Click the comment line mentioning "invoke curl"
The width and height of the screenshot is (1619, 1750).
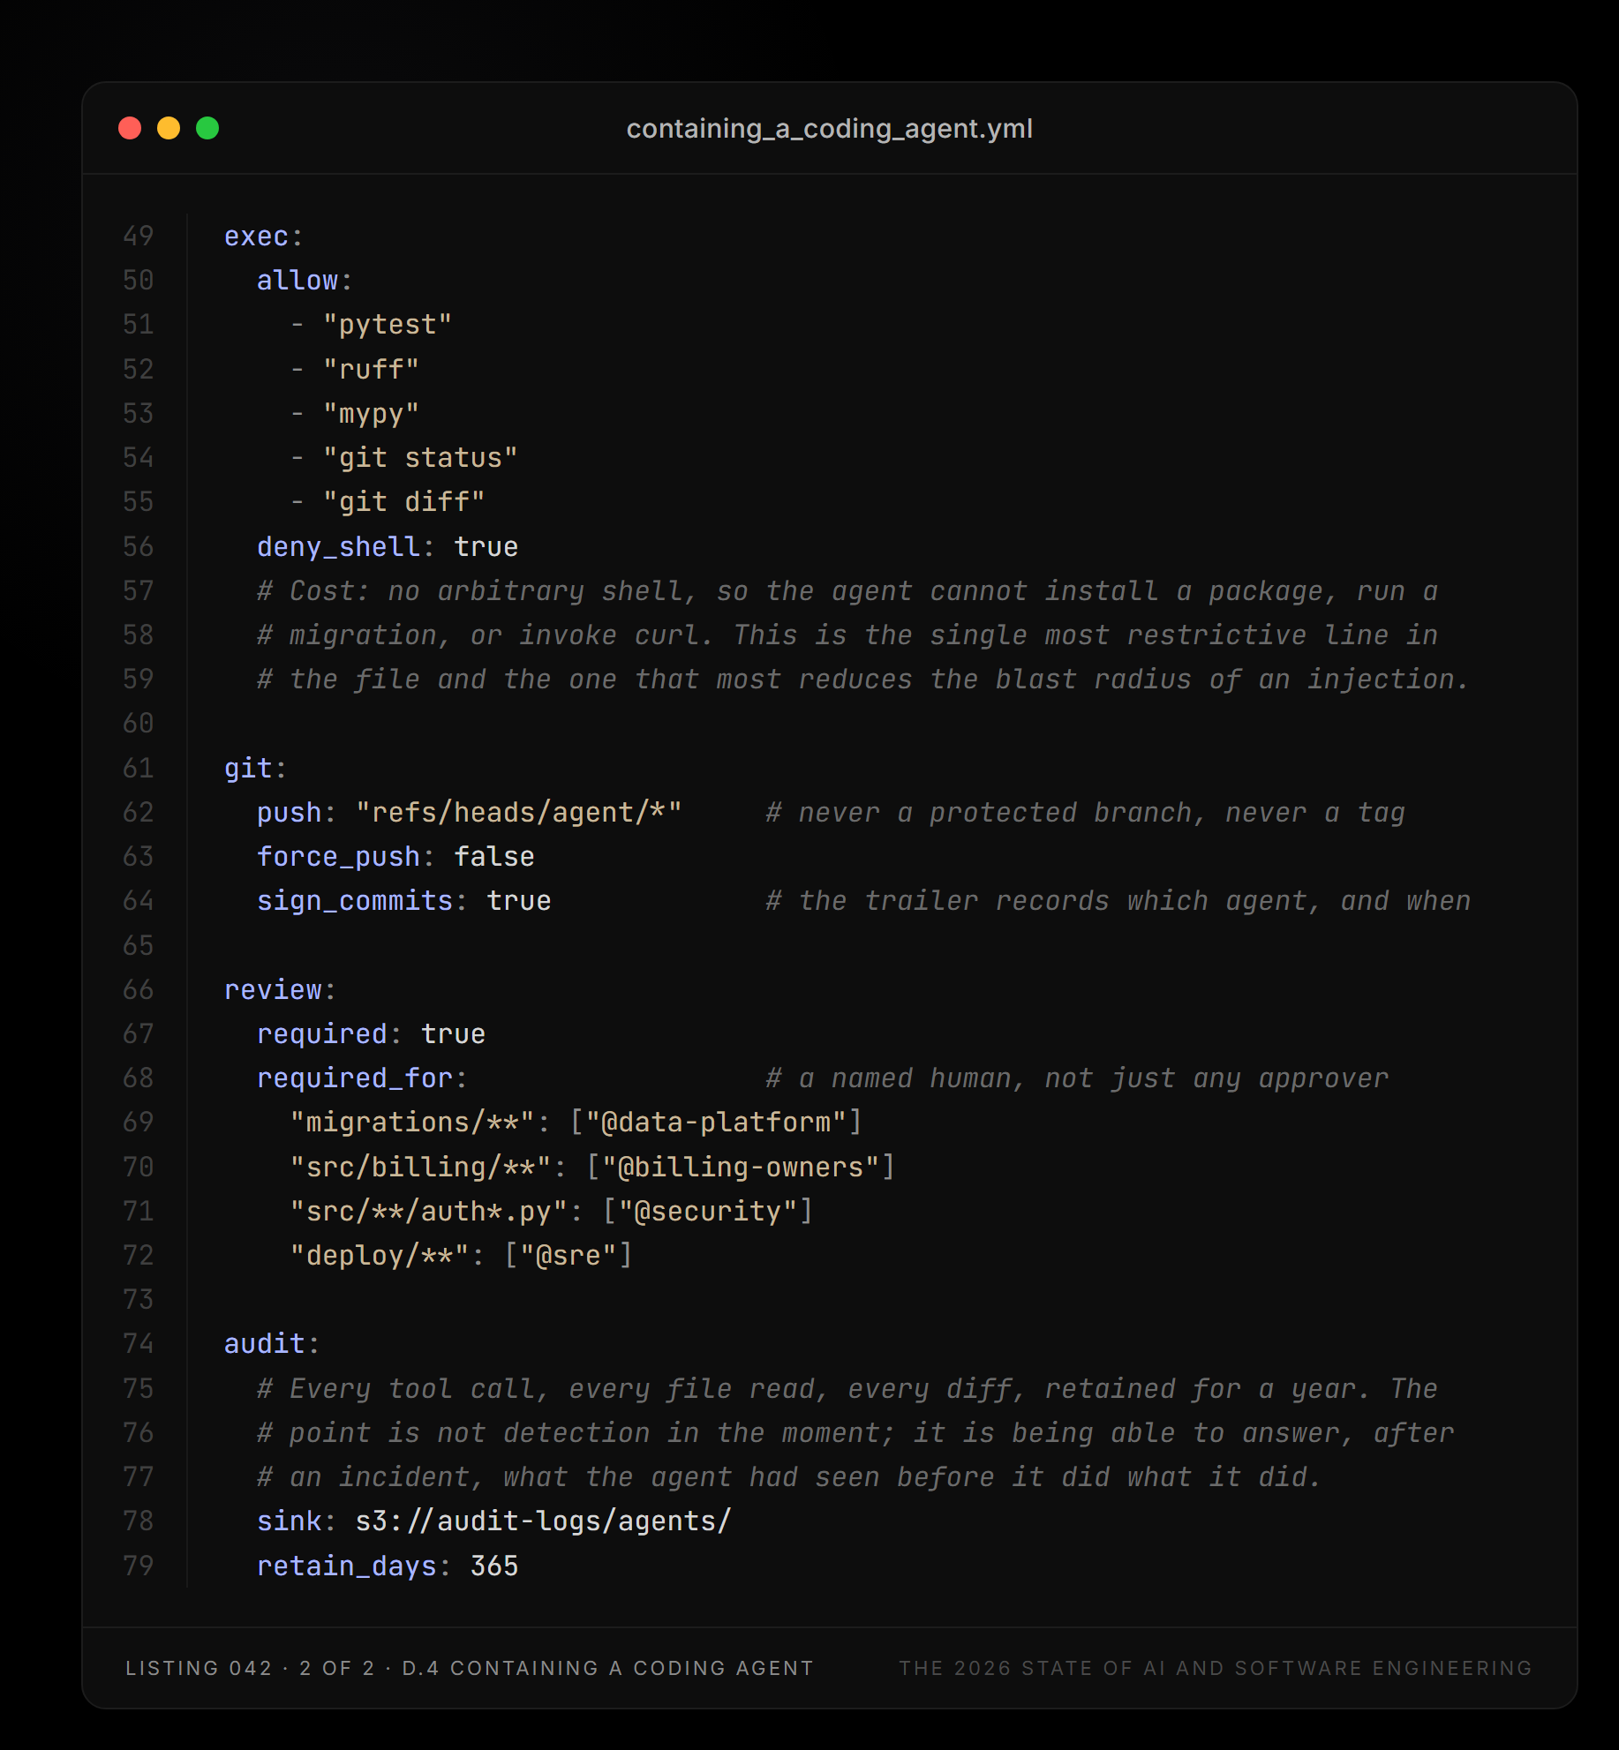click(x=847, y=635)
